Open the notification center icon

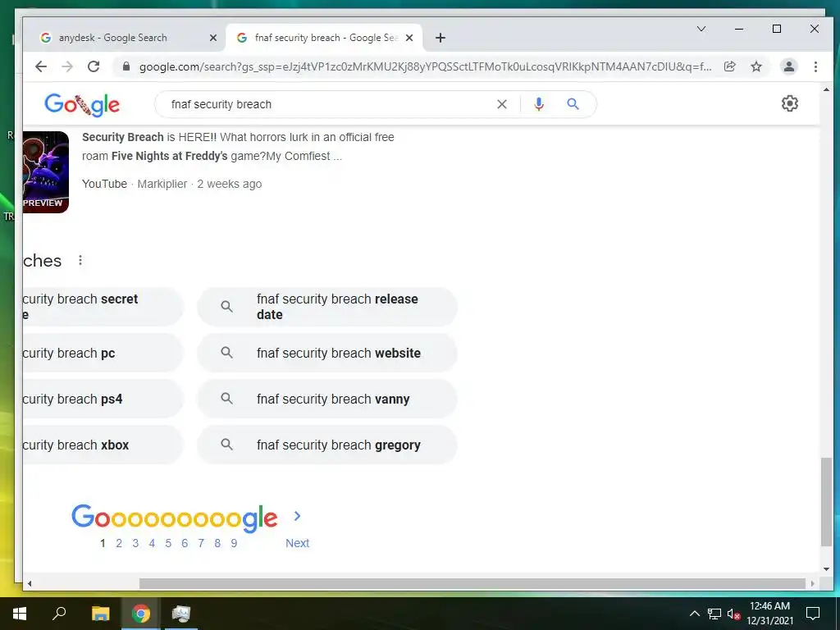[x=813, y=614]
